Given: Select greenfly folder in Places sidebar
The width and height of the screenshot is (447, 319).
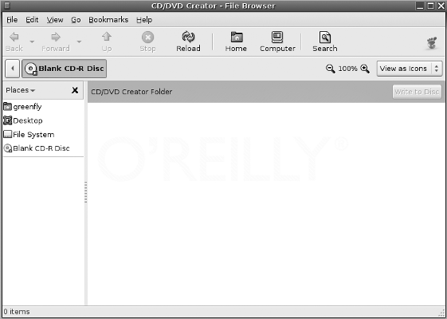Looking at the screenshot, I should pyautogui.click(x=23, y=107).
